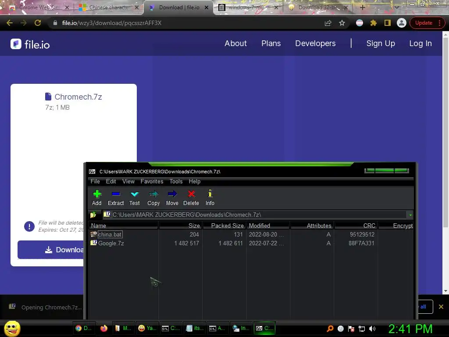Click the up-folder icon beside 7-Zip address bar
Screen dimensions: 449x337
(93, 215)
